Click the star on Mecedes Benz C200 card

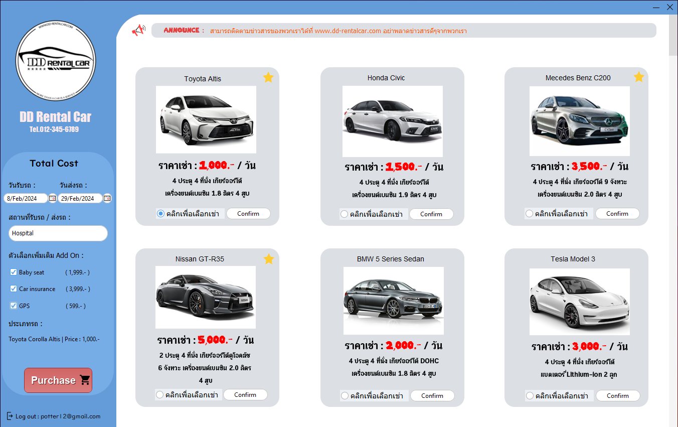(638, 77)
